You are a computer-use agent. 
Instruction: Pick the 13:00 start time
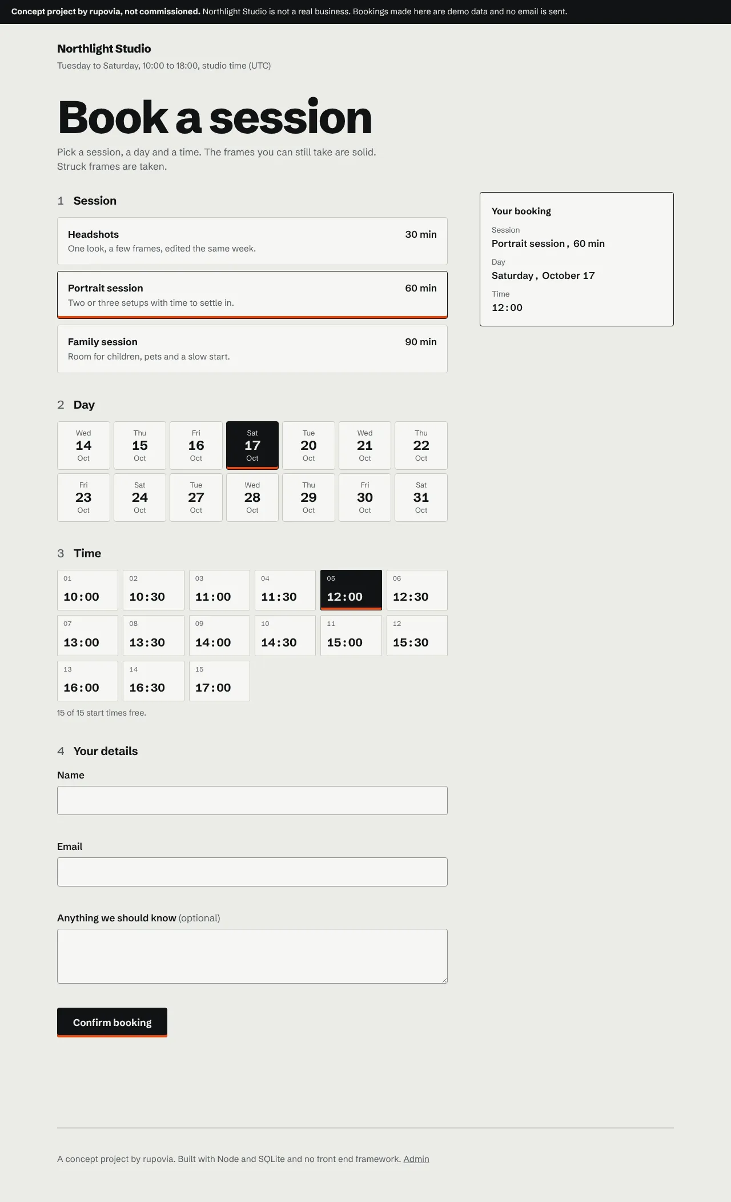coord(87,636)
